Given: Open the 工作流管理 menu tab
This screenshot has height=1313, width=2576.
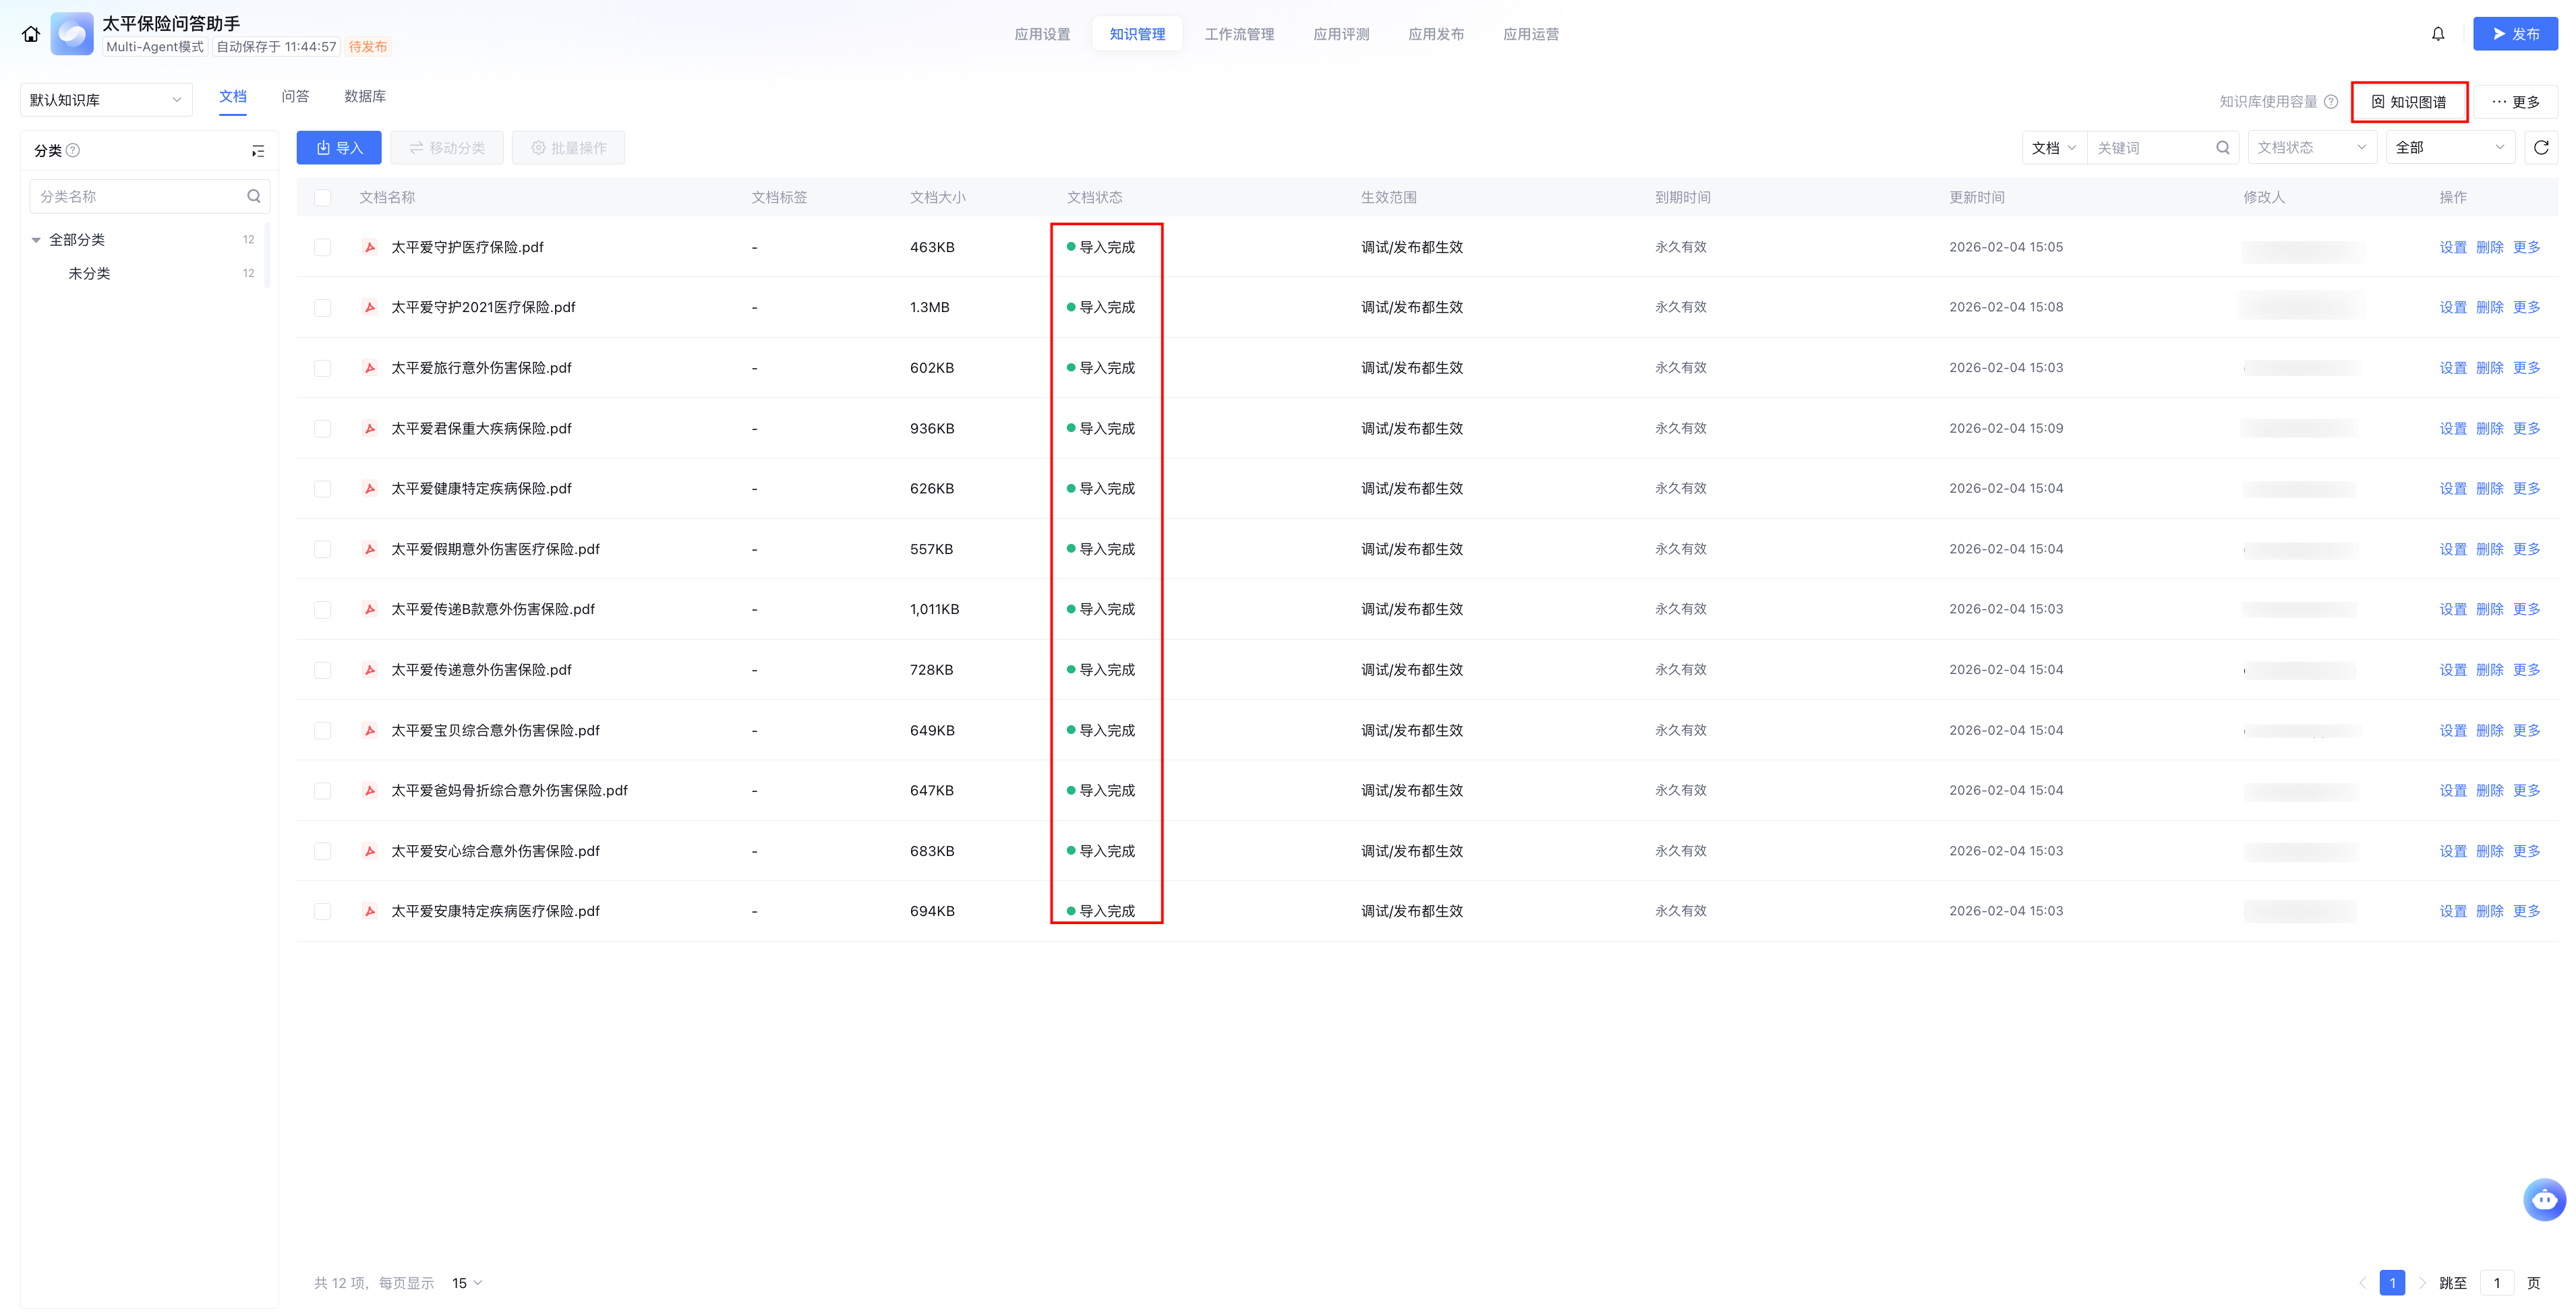Looking at the screenshot, I should coord(1238,34).
